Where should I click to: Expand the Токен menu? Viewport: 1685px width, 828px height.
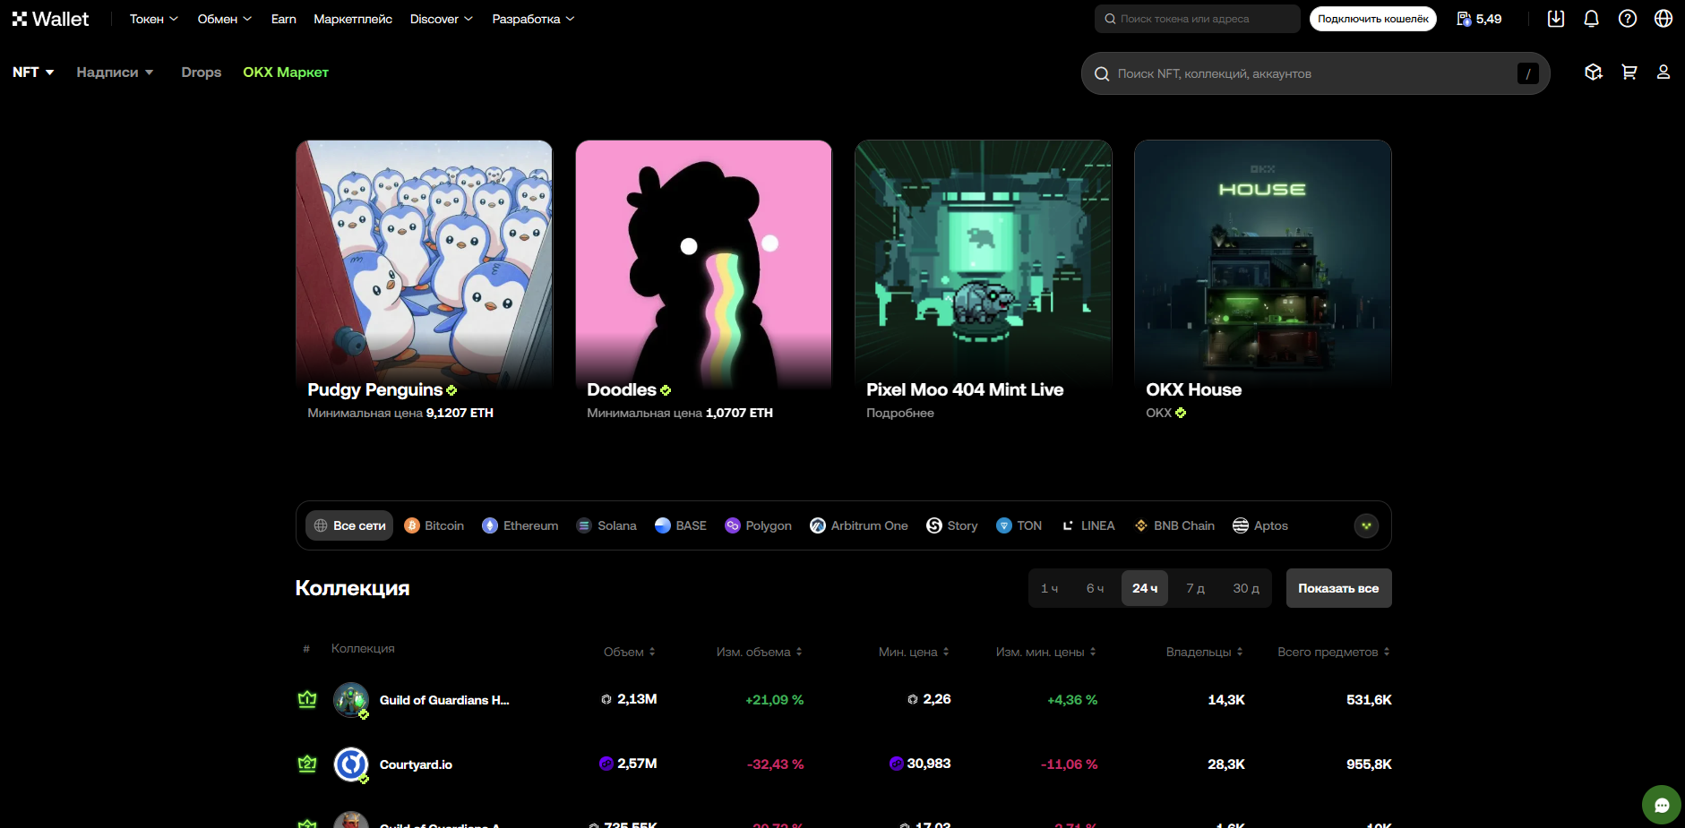pos(154,19)
